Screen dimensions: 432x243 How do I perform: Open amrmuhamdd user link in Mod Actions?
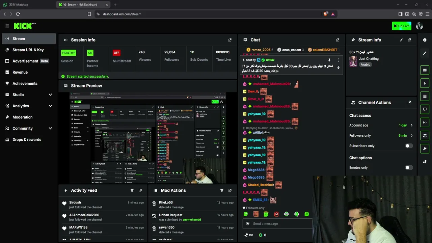[x=192, y=220]
